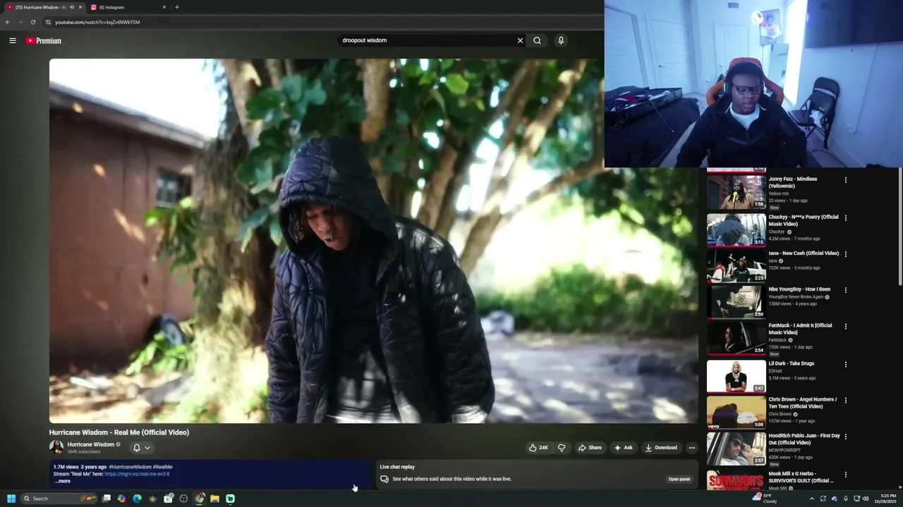Click the live chat replay icon
The width and height of the screenshot is (903, 507).
coord(384,479)
